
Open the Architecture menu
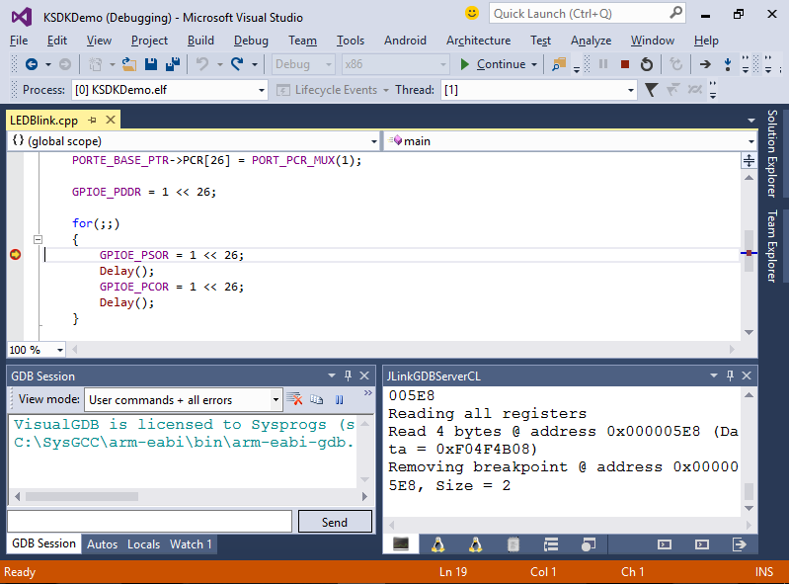tap(478, 41)
